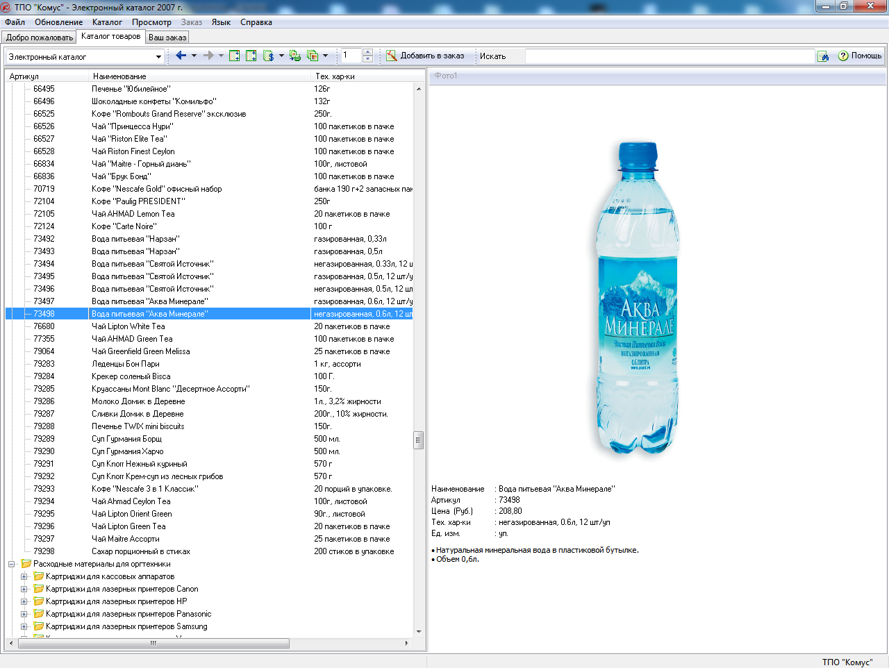889x668 pixels.
Task: Click the folder icon of Картриджи для лазерных принтеров Canon
Action: [x=39, y=589]
